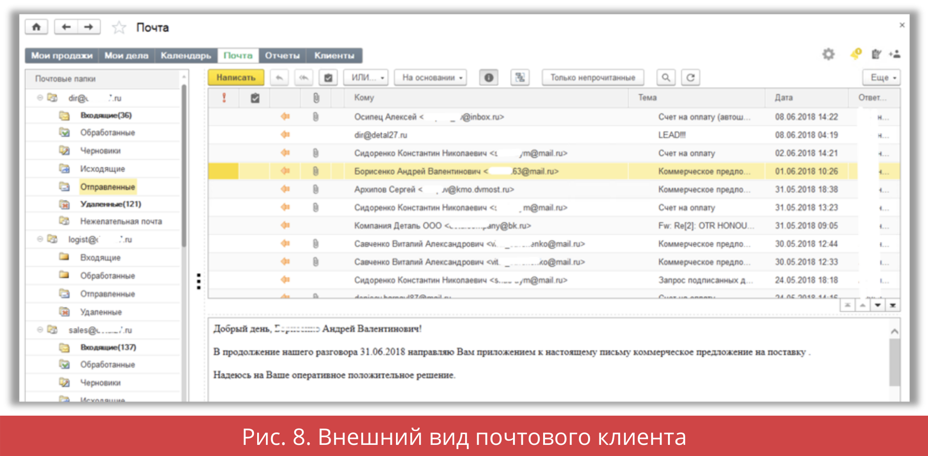Open Черновики folder under dir@
This screenshot has height=456, width=928.
[100, 151]
